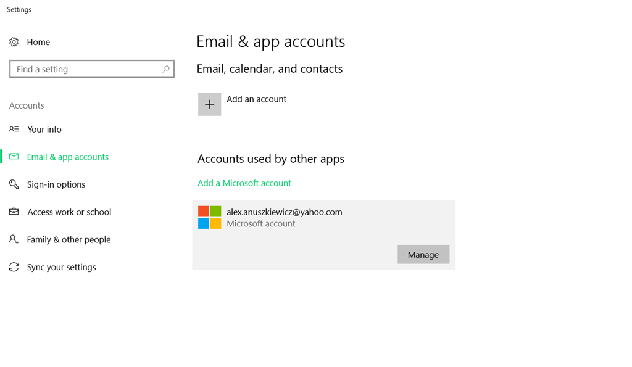
Task: Click the search magnifier icon
Action: 165,69
